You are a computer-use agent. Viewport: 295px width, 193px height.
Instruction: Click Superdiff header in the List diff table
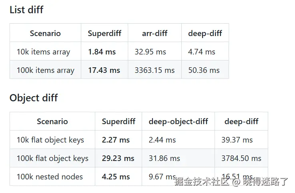click(x=104, y=33)
